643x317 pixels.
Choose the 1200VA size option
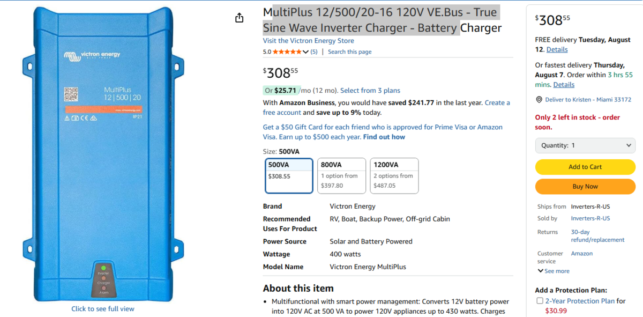click(x=394, y=175)
